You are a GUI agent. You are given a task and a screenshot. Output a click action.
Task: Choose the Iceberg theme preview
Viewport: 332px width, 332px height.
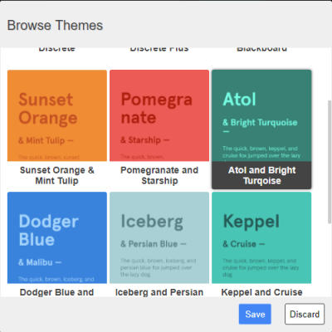click(x=159, y=237)
